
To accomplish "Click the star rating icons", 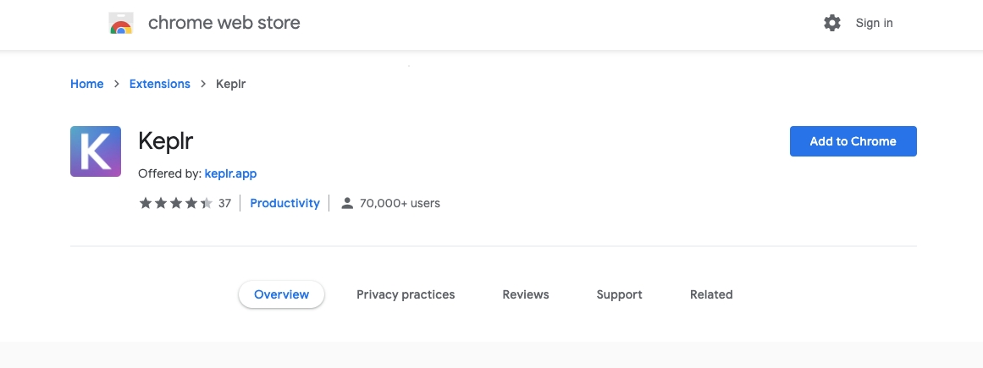I will (x=175, y=203).
